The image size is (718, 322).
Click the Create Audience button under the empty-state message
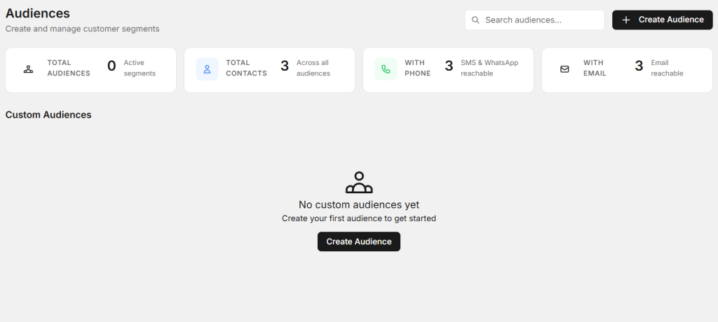click(359, 241)
